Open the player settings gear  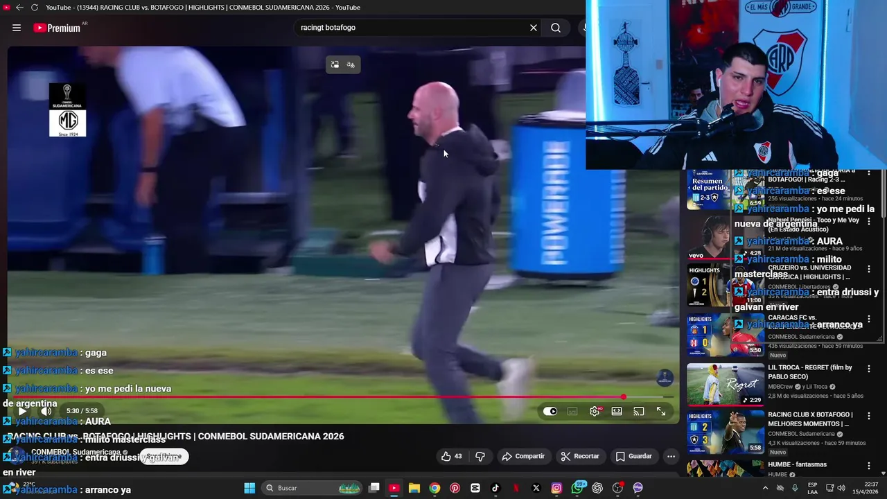[x=595, y=411]
